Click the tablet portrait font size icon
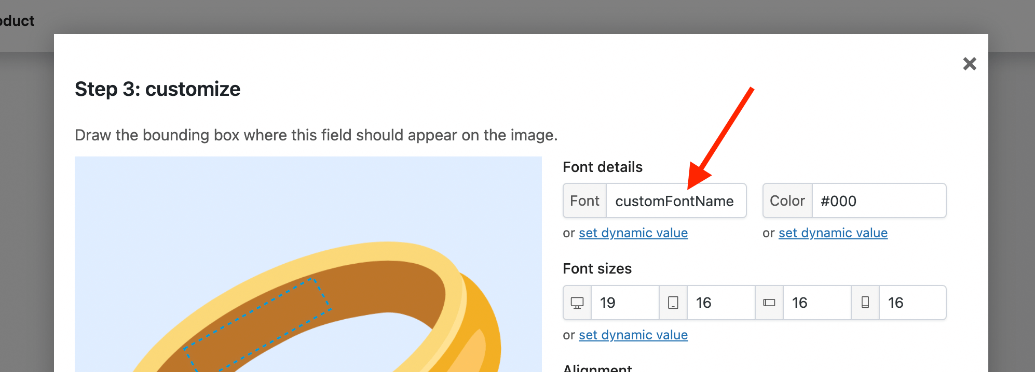The width and height of the screenshot is (1035, 372). [x=673, y=303]
